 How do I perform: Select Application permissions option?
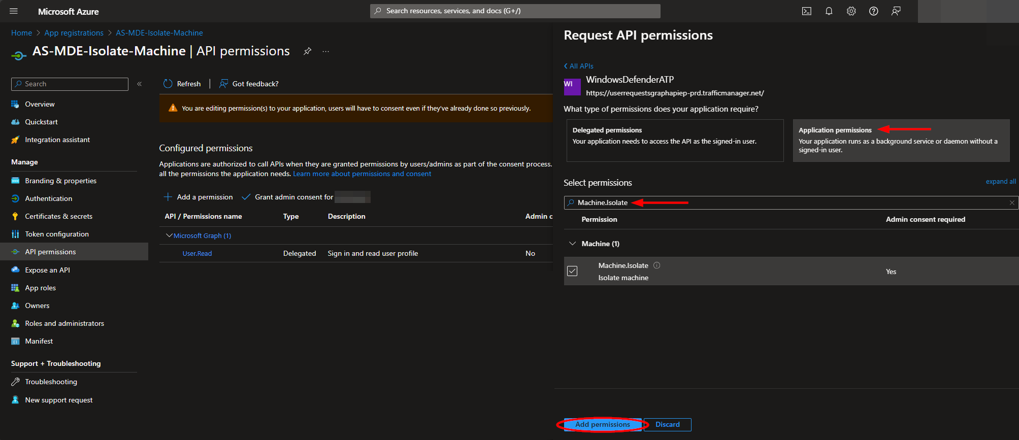901,141
